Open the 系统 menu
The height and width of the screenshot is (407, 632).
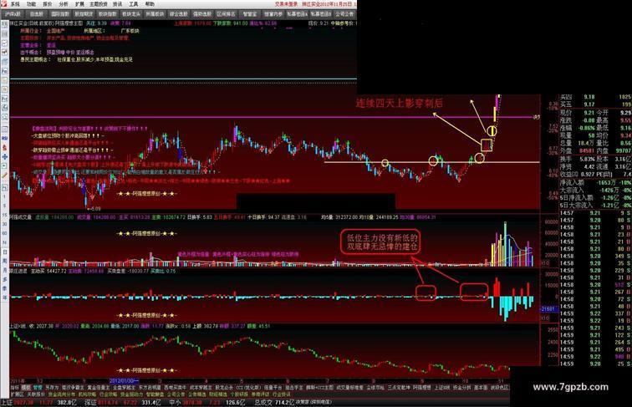[x=15, y=4]
